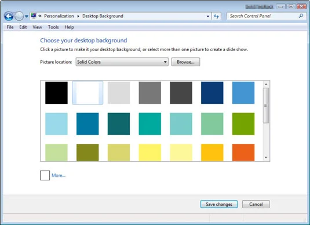The image size is (310, 225).
Task: Open the arrow after Personalization breadcrumb
Action: (x=78, y=16)
